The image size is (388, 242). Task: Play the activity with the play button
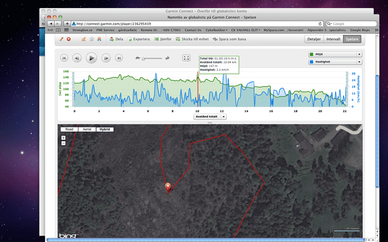click(x=92, y=58)
